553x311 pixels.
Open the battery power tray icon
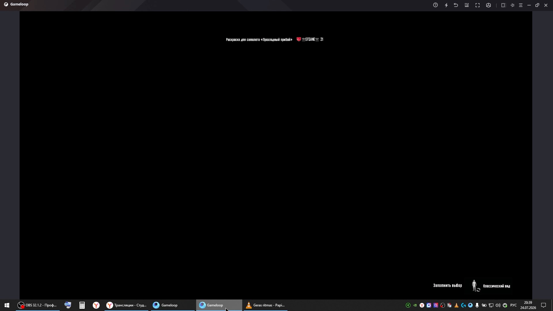click(x=484, y=305)
